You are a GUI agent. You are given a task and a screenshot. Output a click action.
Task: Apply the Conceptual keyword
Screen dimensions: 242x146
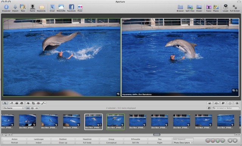(111, 143)
